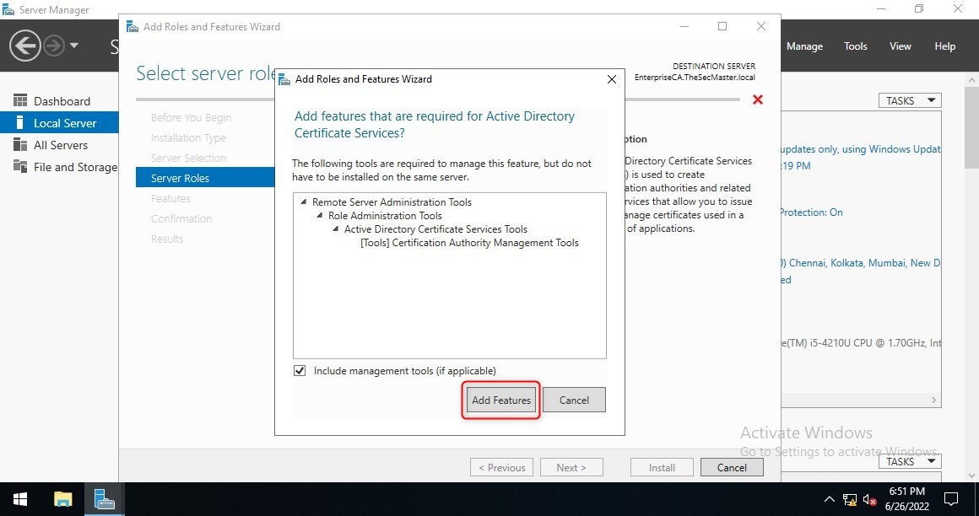Collapse Role Administration Tools node
The height and width of the screenshot is (516, 979).
320,215
